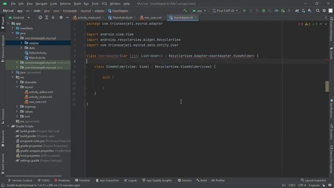
Task: Collapse the Gradle Scripts node
Action: point(8,126)
